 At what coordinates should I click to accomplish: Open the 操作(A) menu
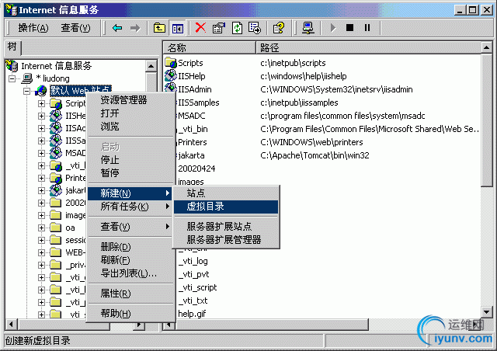click(x=33, y=28)
